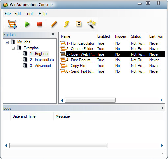Click the 6 - Send Text to... job icon
The image size is (168, 159).
(x=63, y=71)
